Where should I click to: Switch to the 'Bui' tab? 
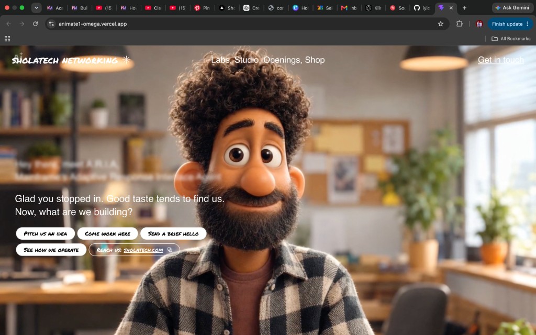80,8
